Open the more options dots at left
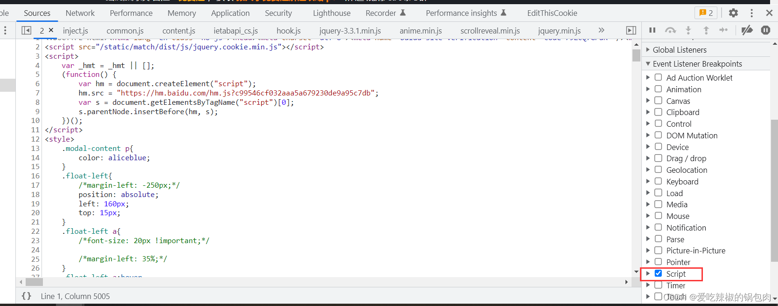This screenshot has height=306, width=778. coord(5,30)
